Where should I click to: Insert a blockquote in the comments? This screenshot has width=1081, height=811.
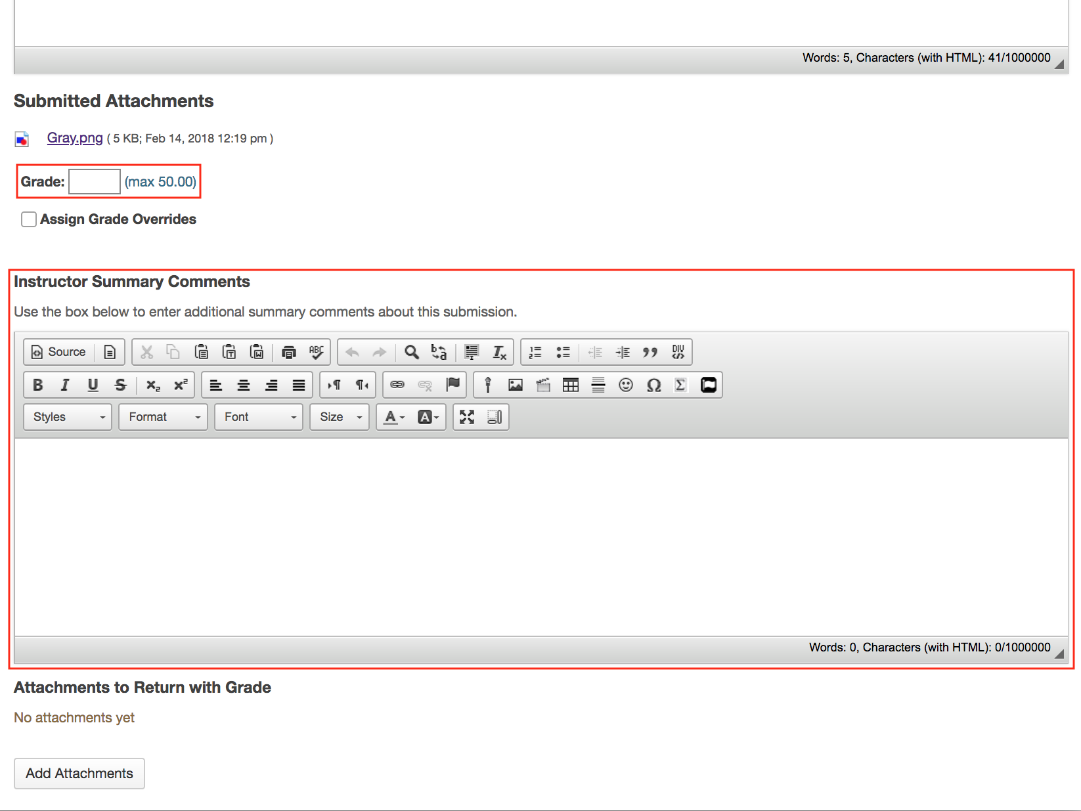[x=651, y=352]
